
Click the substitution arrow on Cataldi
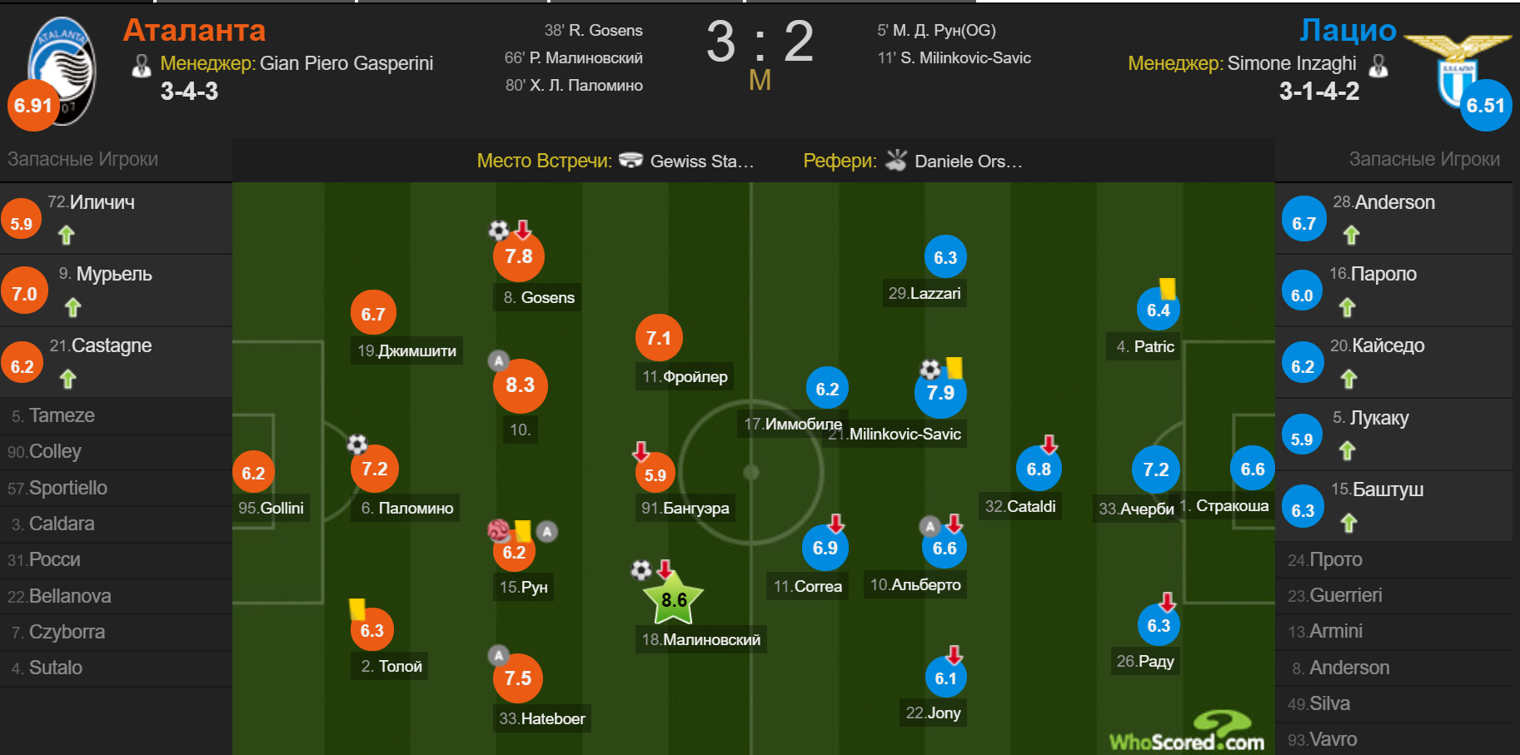(1049, 444)
